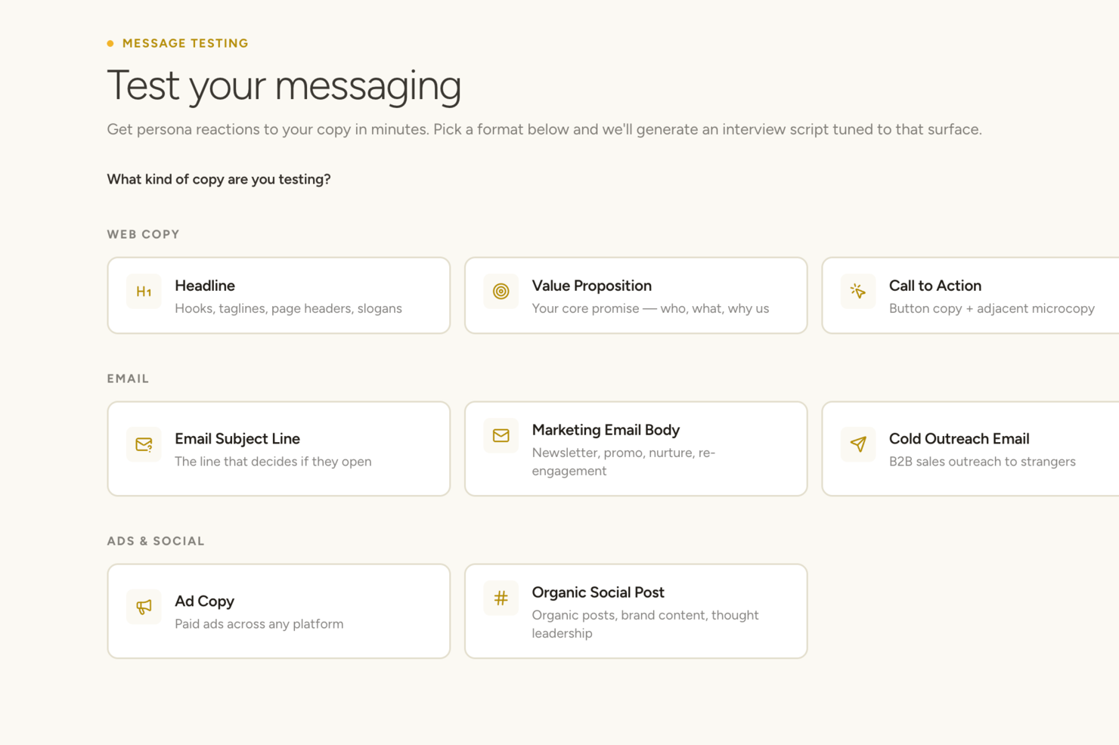Click 'Paid ads across any platform' text

(259, 624)
